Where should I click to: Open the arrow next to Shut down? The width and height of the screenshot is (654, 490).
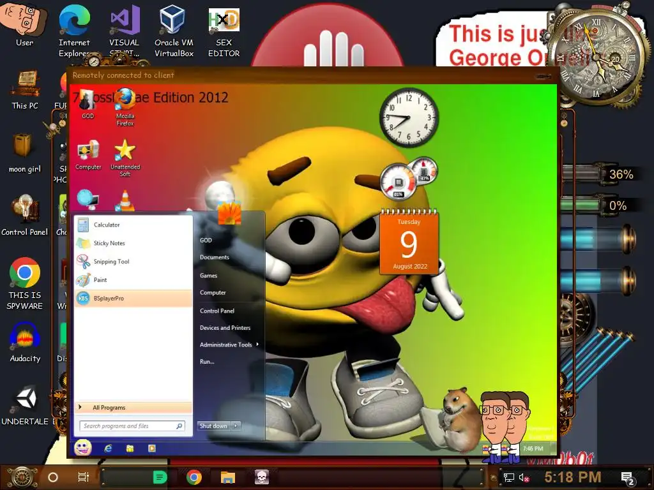tap(236, 426)
